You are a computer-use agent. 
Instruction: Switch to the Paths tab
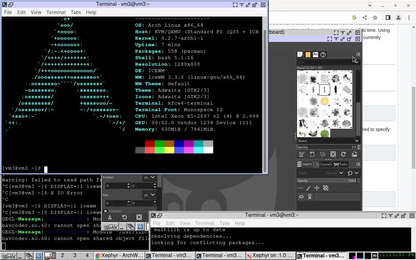pos(341,164)
